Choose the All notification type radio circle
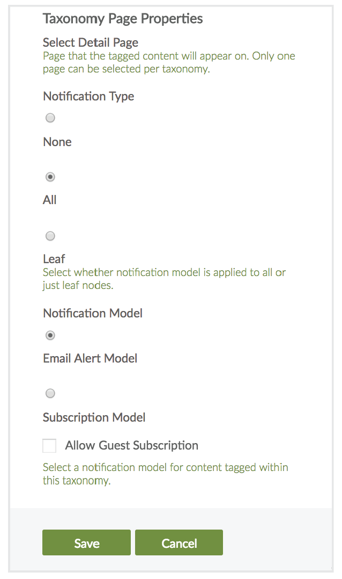The height and width of the screenshot is (579, 342). 50,177
